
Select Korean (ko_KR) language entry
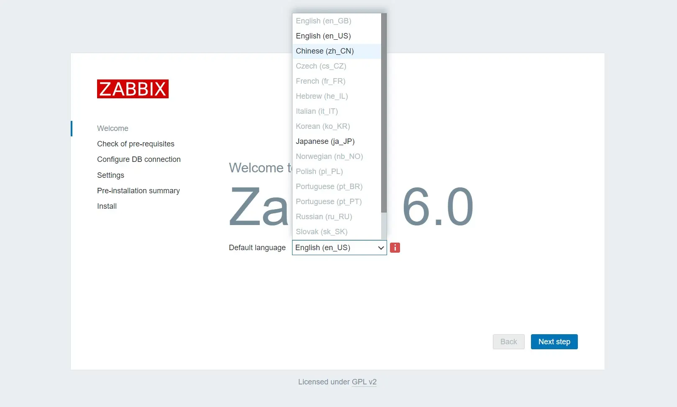tap(337, 126)
